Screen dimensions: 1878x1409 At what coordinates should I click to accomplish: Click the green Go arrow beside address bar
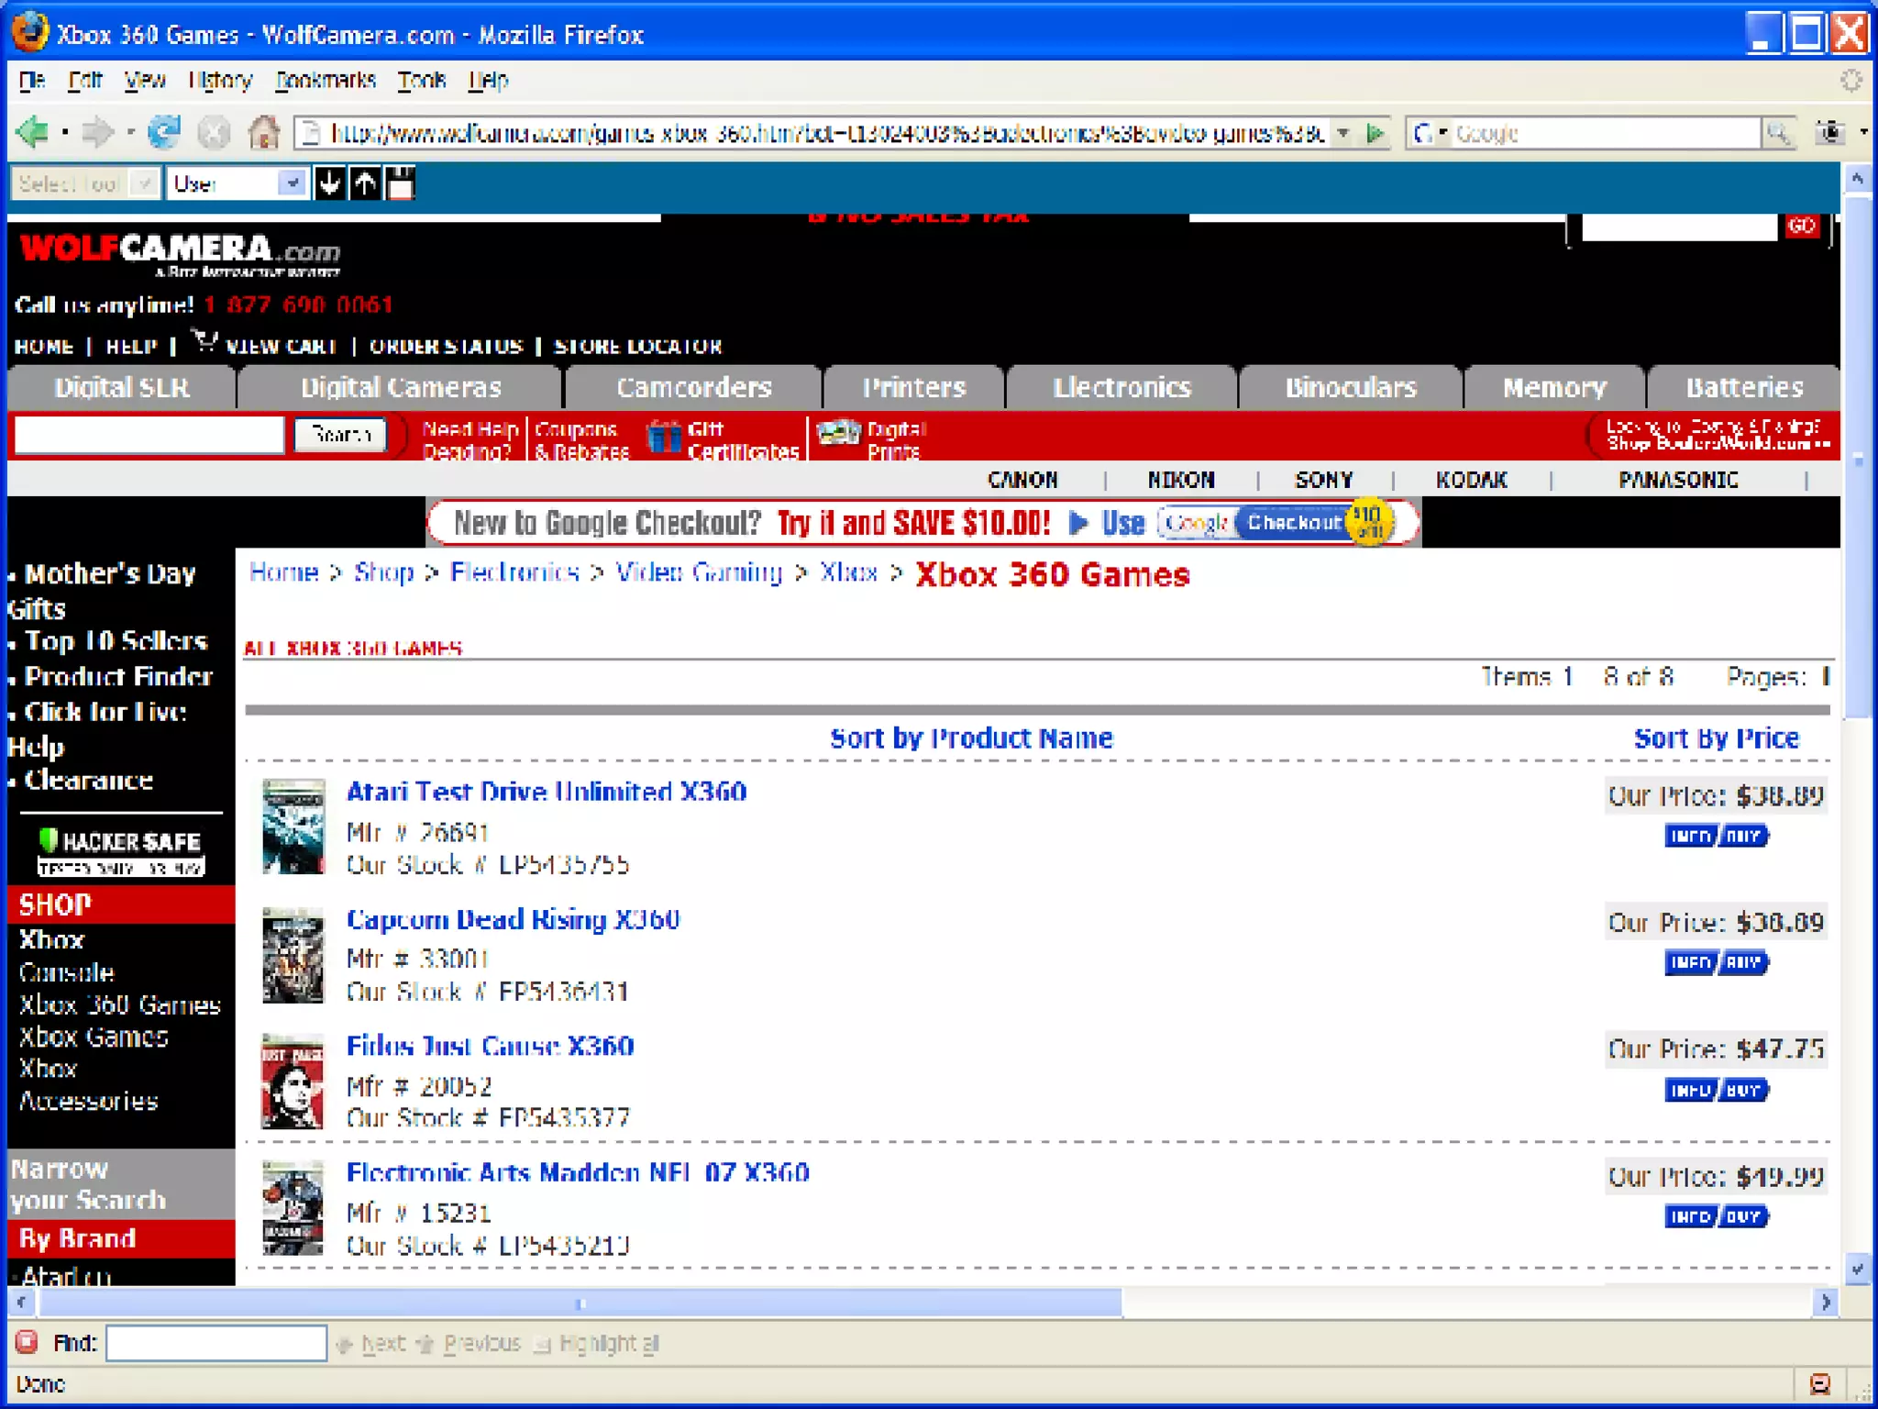point(1375,134)
